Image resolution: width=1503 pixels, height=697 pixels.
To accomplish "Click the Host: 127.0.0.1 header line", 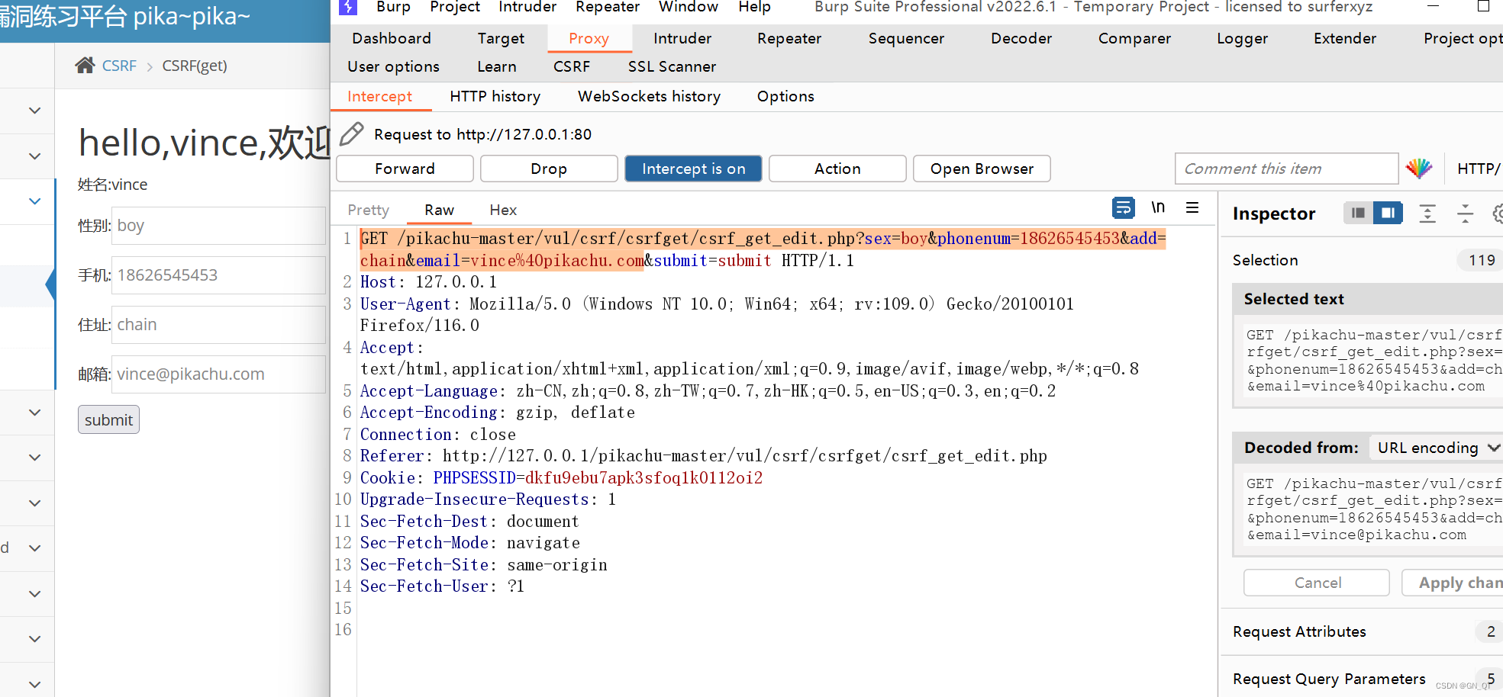I will 428,282.
